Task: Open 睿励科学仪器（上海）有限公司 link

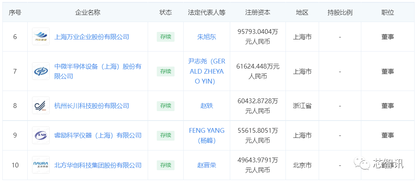Action: pyautogui.click(x=98, y=135)
